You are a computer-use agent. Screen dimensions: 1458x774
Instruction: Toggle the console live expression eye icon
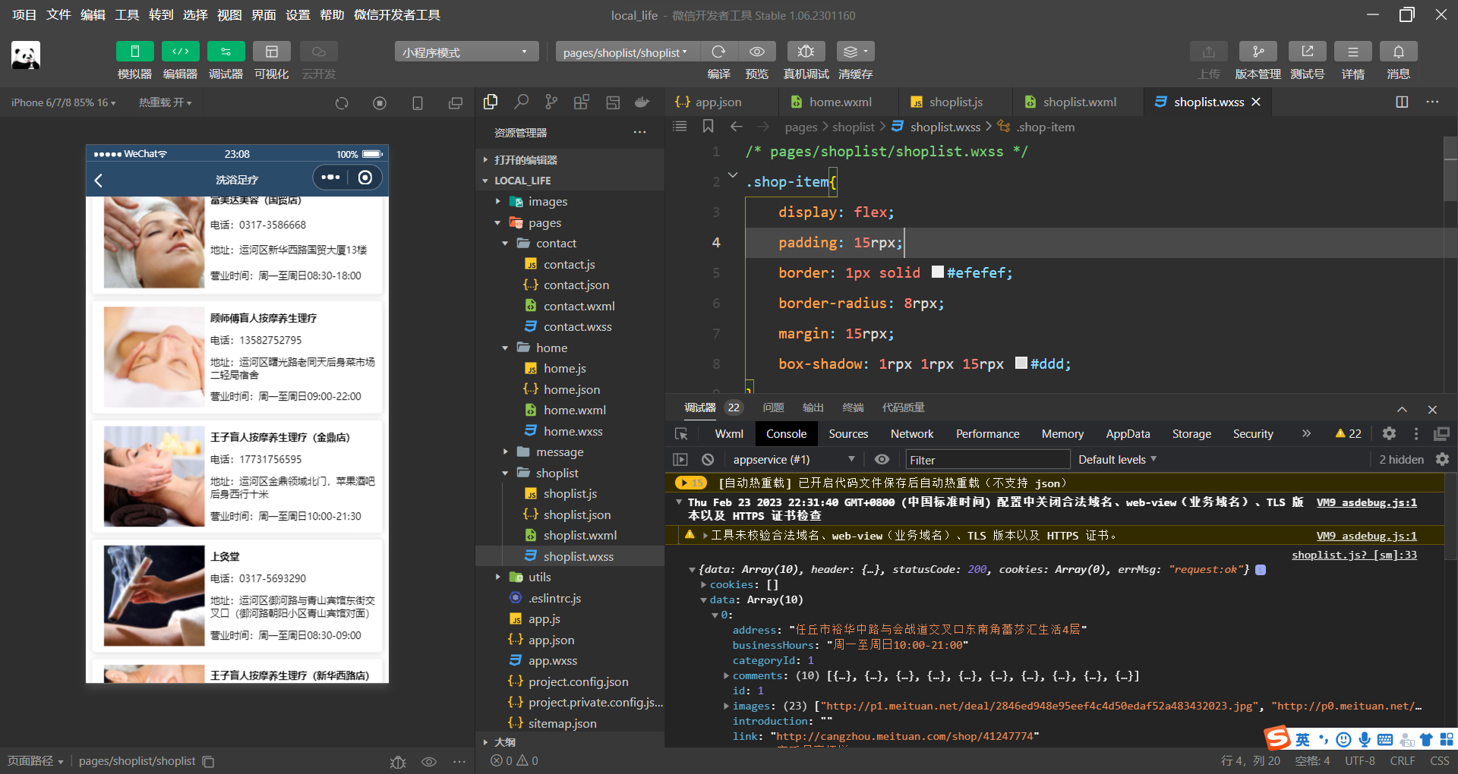[x=882, y=459]
